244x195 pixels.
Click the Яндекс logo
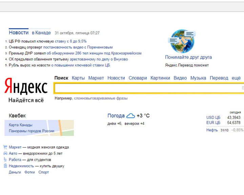point(26,87)
